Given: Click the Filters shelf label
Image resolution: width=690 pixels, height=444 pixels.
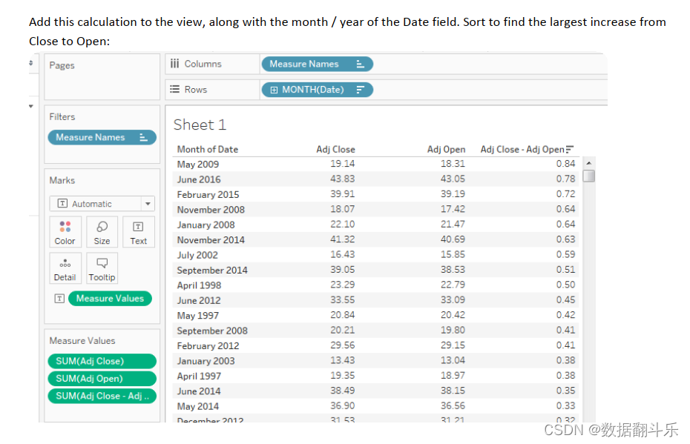Looking at the screenshot, I should [62, 117].
